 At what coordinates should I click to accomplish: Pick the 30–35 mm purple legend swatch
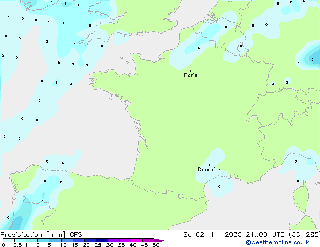113,240
